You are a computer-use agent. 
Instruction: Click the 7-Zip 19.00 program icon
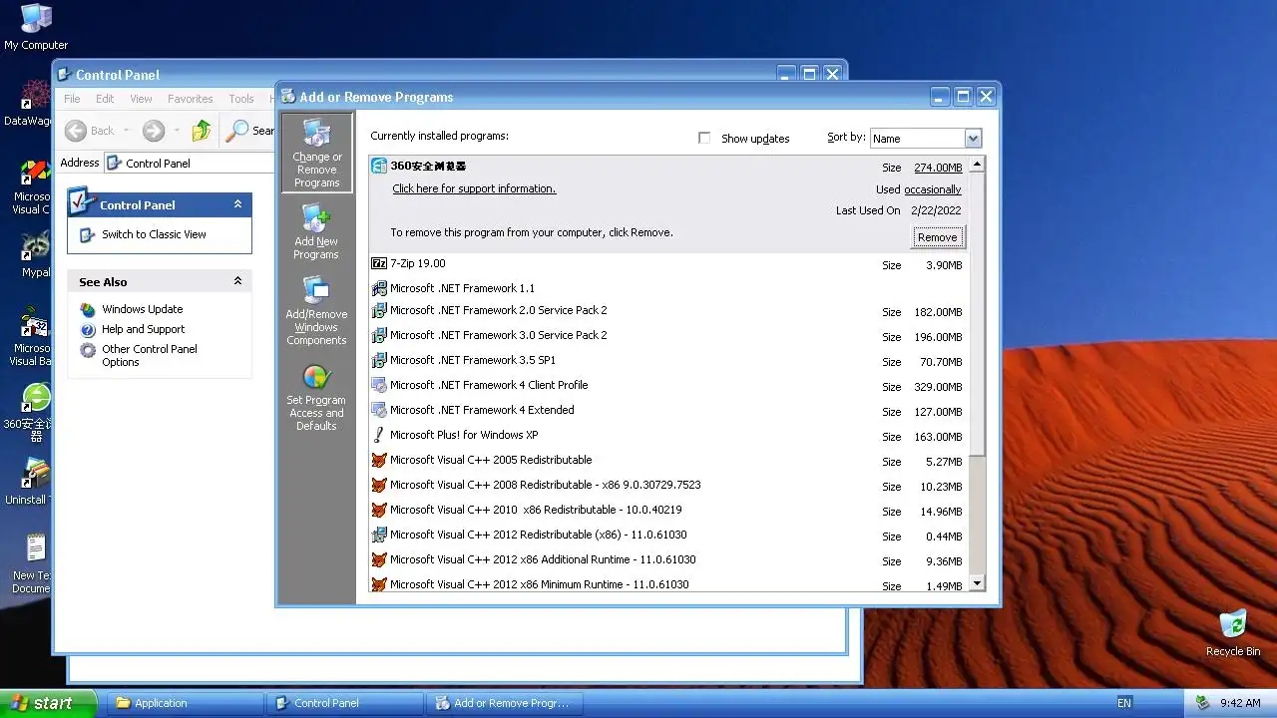379,263
